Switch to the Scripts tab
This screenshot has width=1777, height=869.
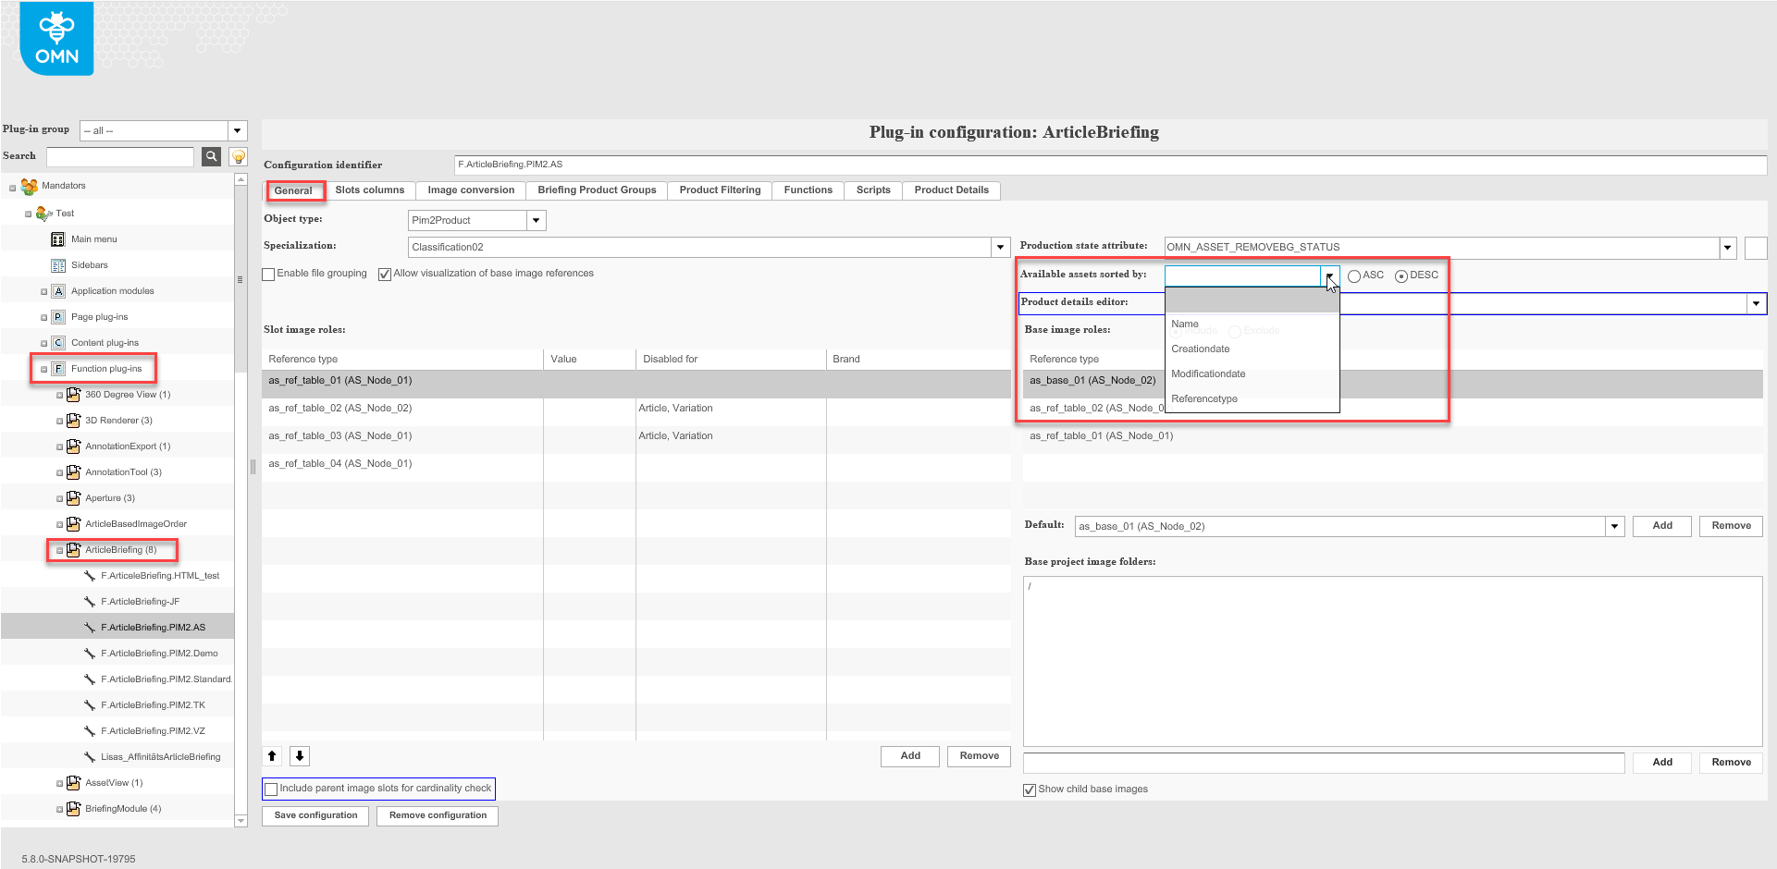click(x=871, y=190)
